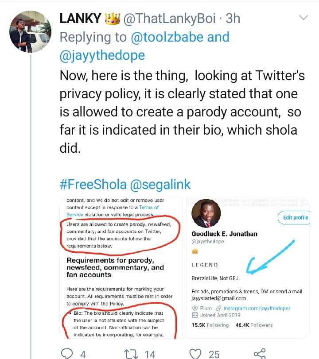Image resolution: width=319 pixels, height=359 pixels.
Task: Like the tweet with the heart icon
Action: [195, 353]
